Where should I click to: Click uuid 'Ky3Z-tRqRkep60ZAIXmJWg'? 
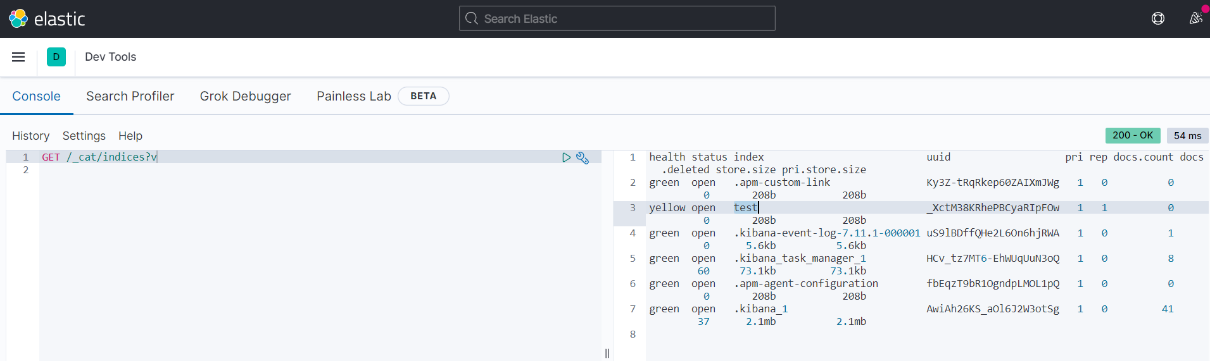coord(993,182)
